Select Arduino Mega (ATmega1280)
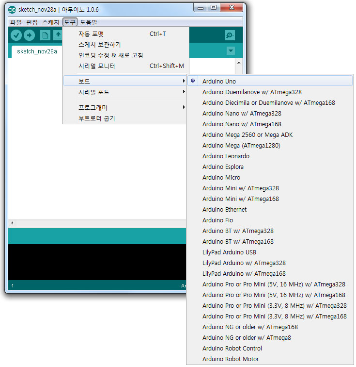The image size is (356, 367). (x=270, y=145)
